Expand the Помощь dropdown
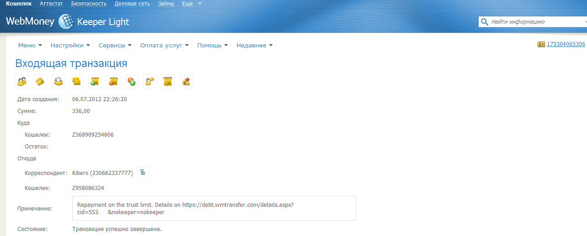Image resolution: width=587 pixels, height=236 pixels. (x=212, y=45)
